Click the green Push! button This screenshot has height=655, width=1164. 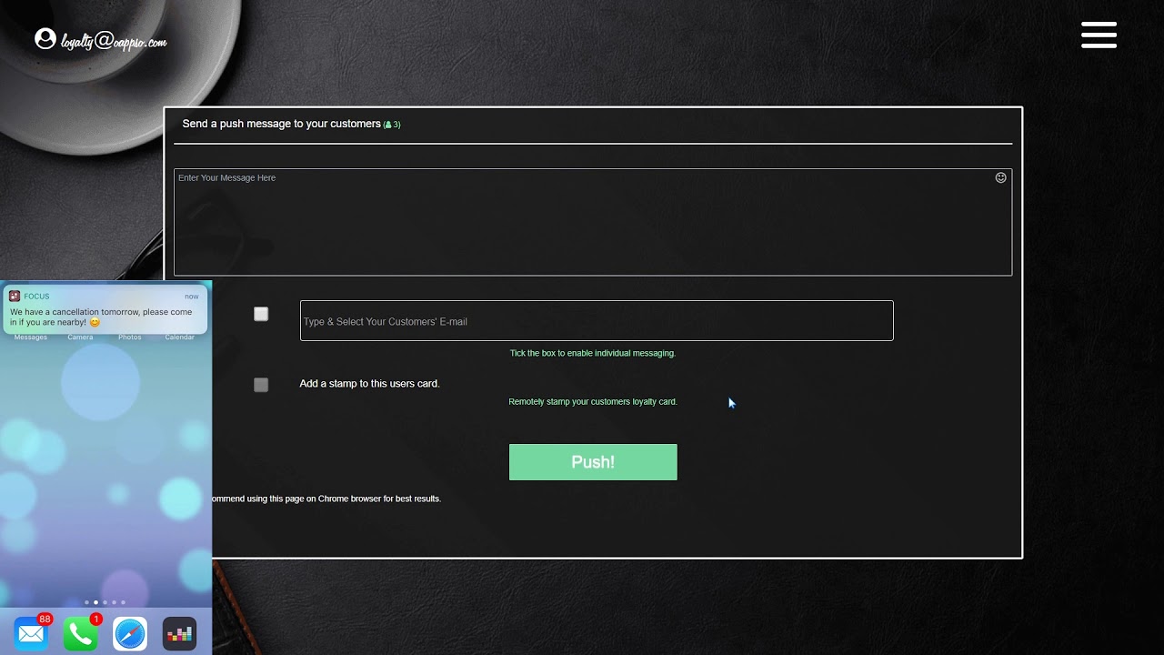[x=593, y=462]
